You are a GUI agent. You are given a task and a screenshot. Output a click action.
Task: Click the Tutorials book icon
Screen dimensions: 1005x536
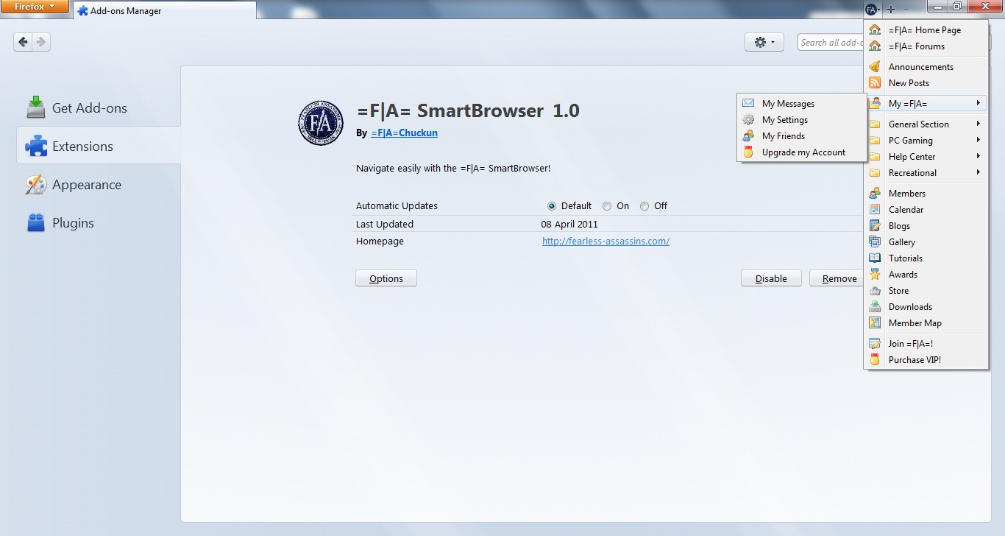(x=875, y=258)
